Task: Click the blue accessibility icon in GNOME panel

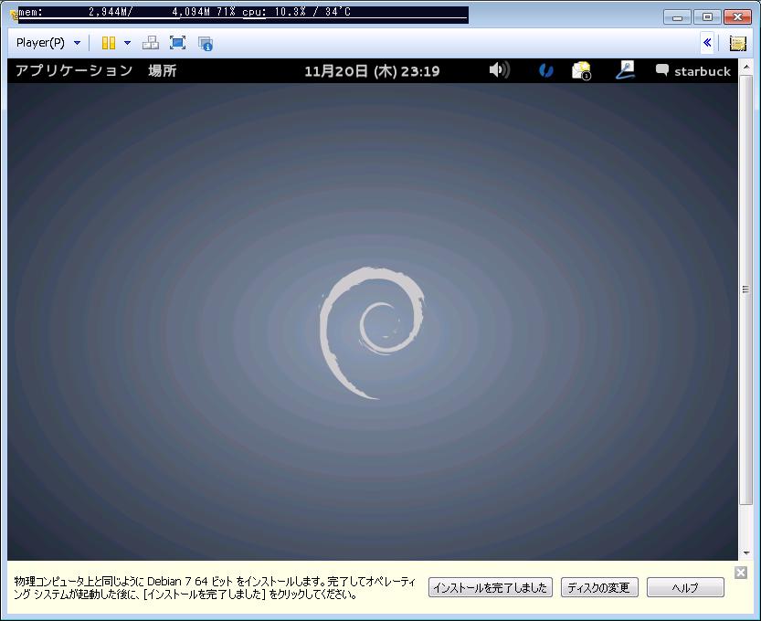Action: click(546, 71)
